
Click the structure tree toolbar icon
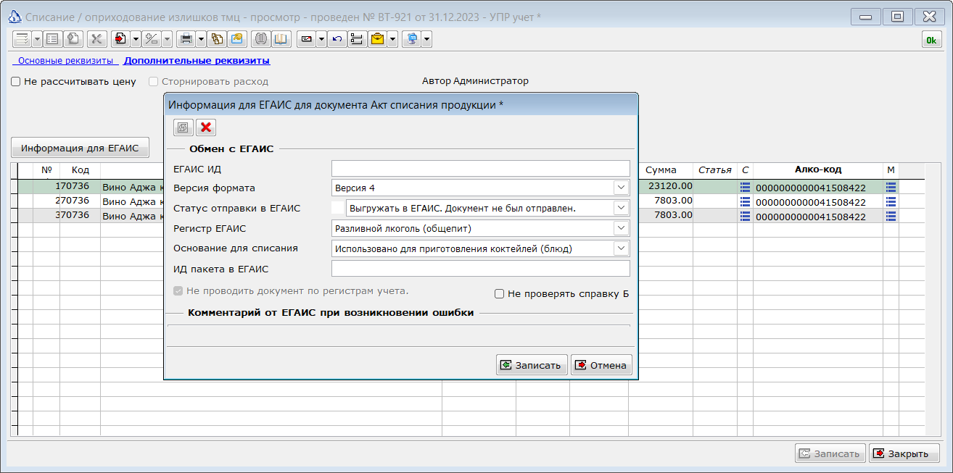pos(357,39)
